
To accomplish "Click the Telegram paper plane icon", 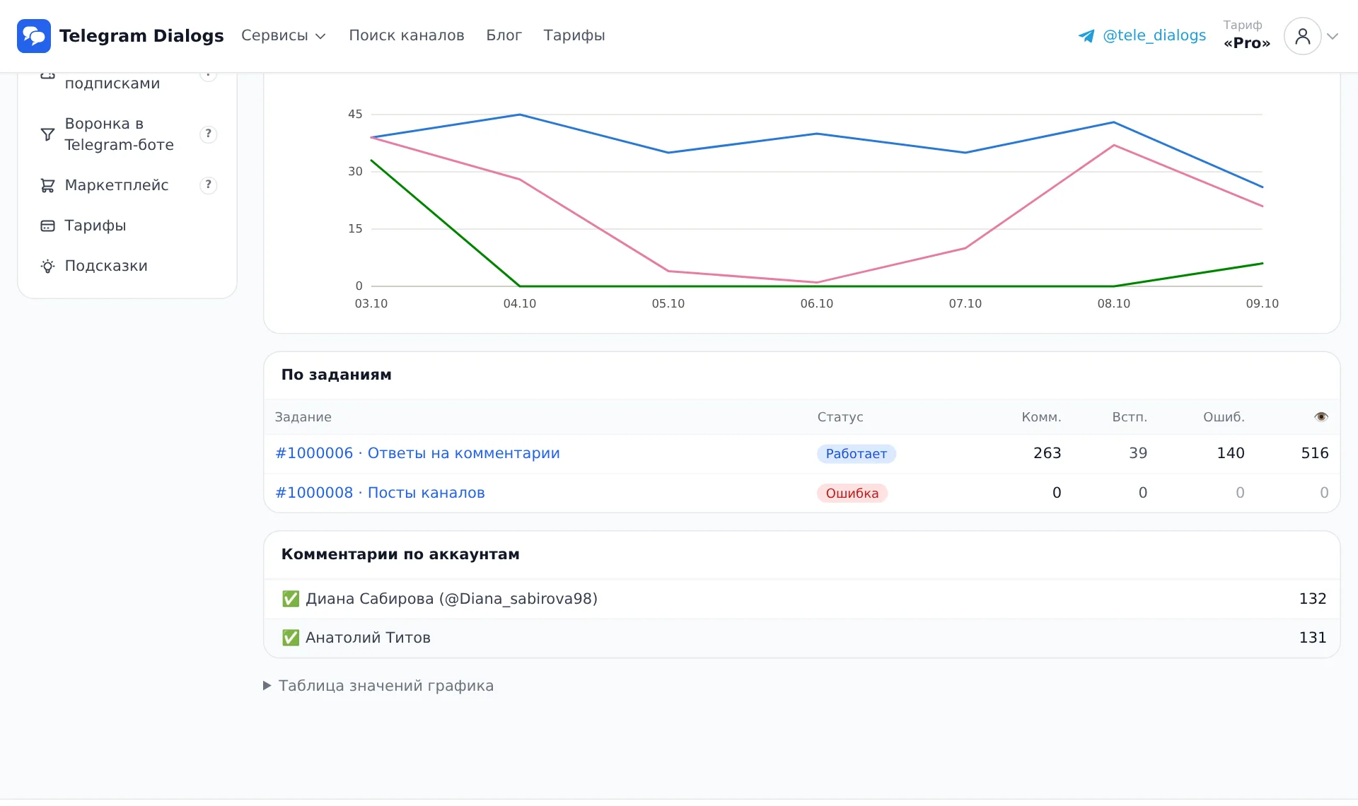I will point(1086,36).
